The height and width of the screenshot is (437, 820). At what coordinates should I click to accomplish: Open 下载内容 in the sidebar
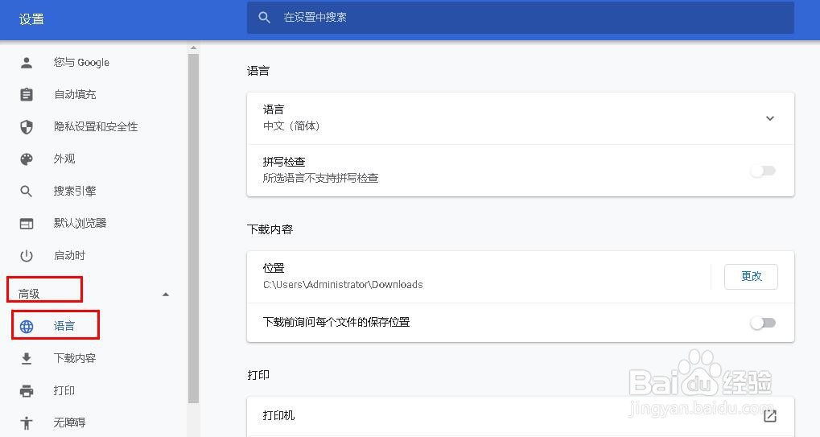pos(75,359)
